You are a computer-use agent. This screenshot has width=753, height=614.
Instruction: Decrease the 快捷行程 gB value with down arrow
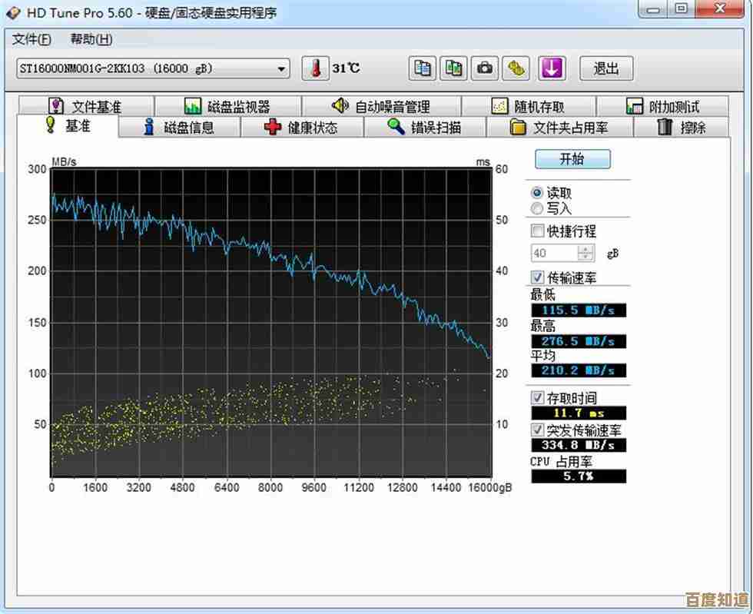click(x=586, y=257)
